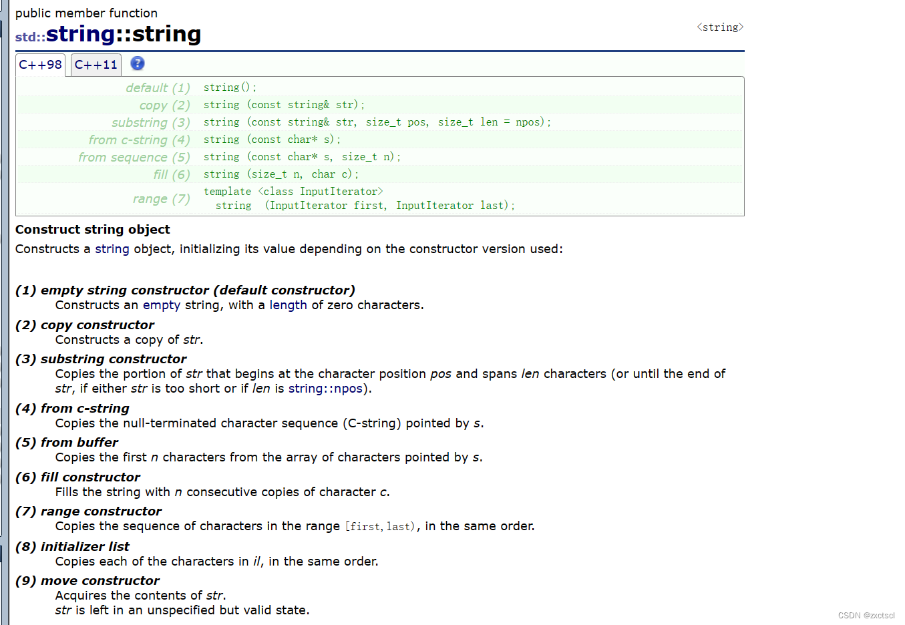Select the 'substring (3)' constructor label

pyautogui.click(x=151, y=123)
